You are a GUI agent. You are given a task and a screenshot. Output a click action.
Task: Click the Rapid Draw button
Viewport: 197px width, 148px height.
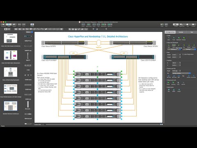(x=89, y=25)
